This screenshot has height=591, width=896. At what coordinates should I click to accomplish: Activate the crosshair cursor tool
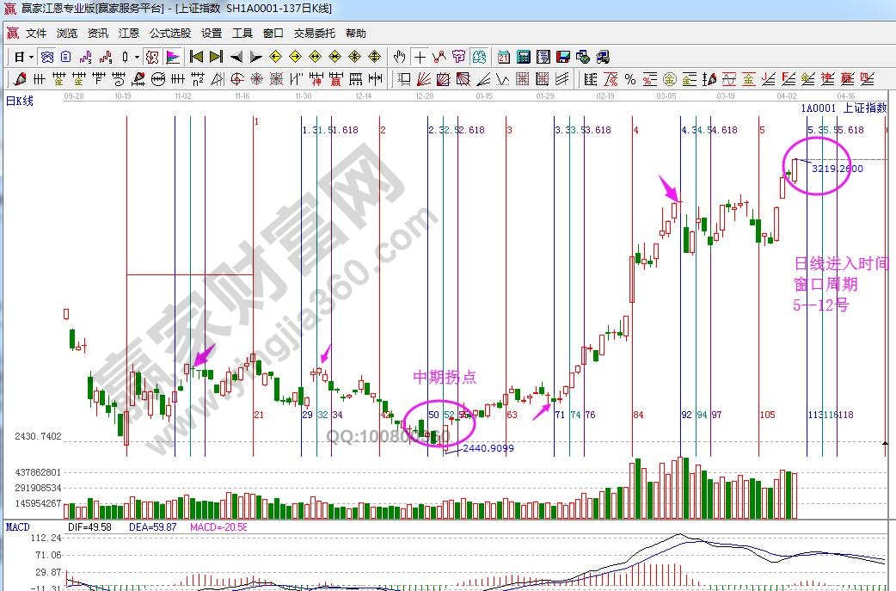420,57
